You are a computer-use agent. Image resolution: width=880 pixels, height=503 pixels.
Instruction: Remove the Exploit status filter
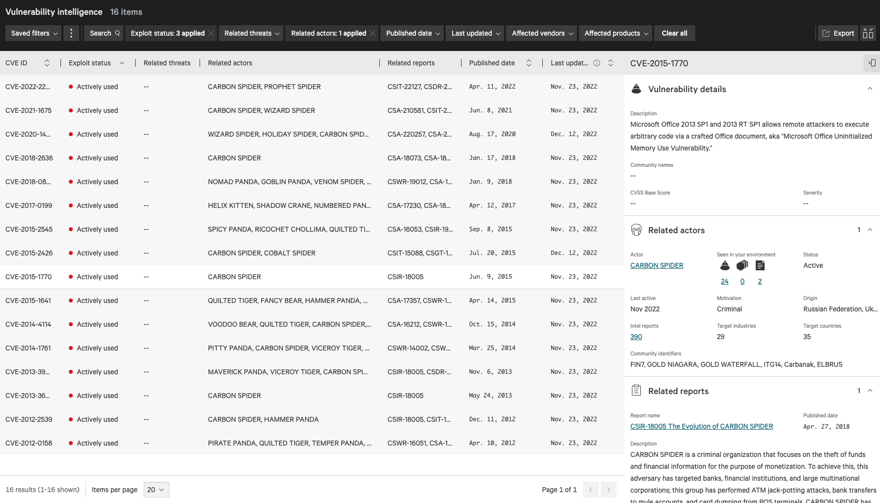pos(211,33)
